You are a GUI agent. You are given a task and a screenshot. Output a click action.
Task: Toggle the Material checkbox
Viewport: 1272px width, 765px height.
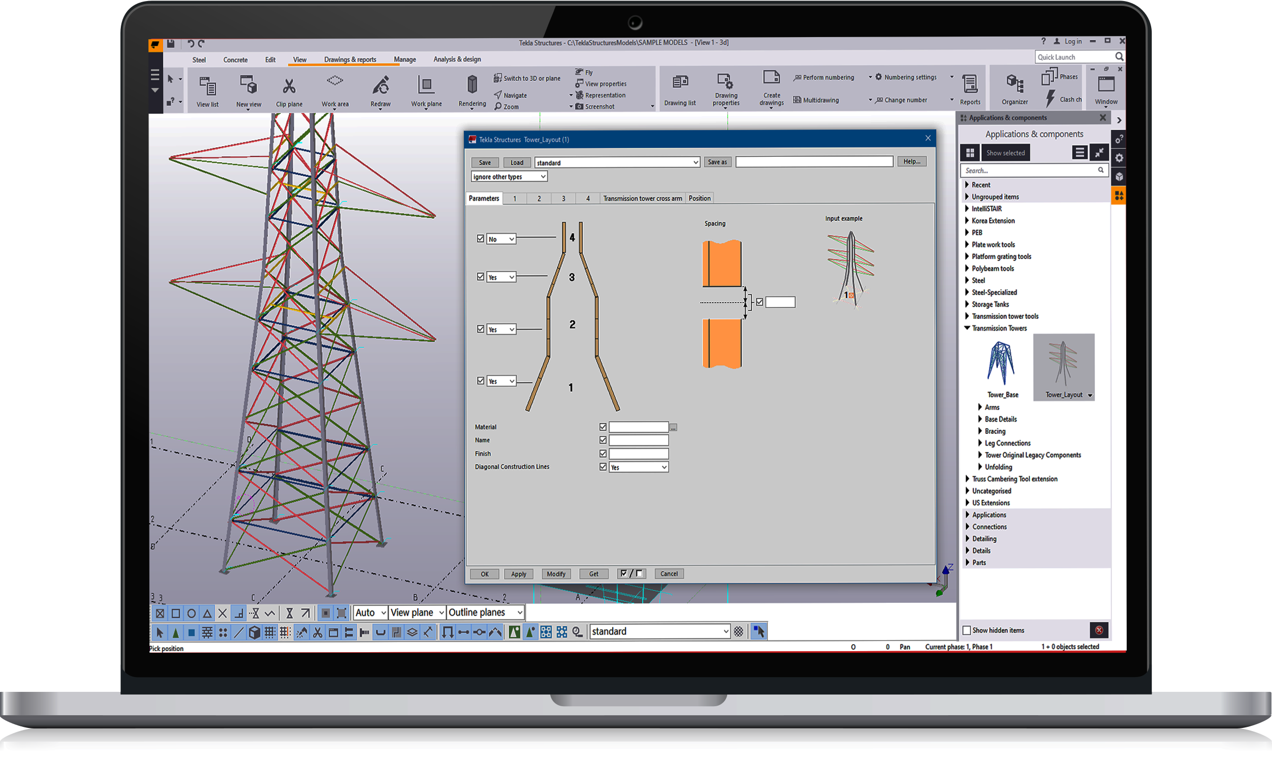point(603,427)
